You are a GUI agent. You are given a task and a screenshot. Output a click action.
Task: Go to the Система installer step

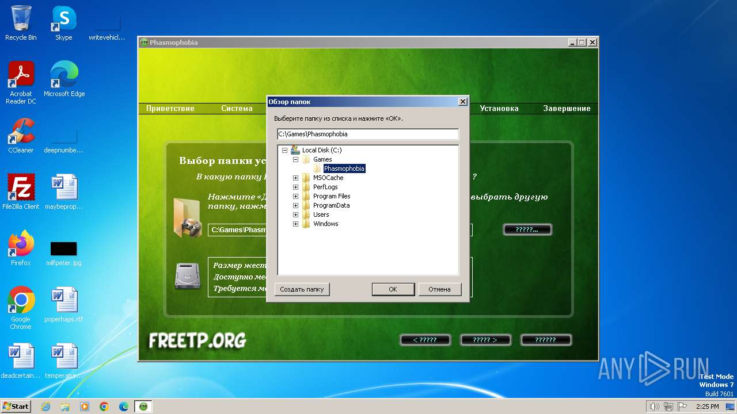tap(237, 108)
